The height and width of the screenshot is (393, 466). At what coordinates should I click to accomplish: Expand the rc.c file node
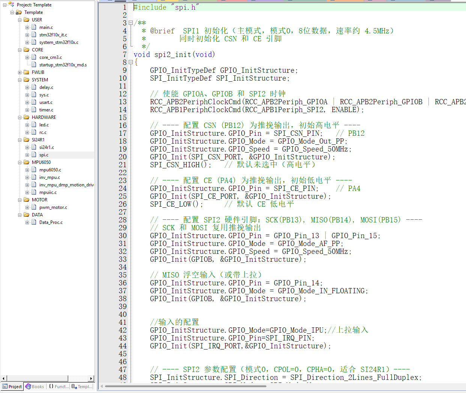pyautogui.click(x=27, y=132)
